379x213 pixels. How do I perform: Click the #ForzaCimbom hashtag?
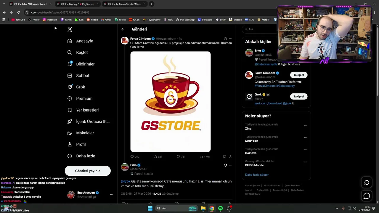[265, 86]
